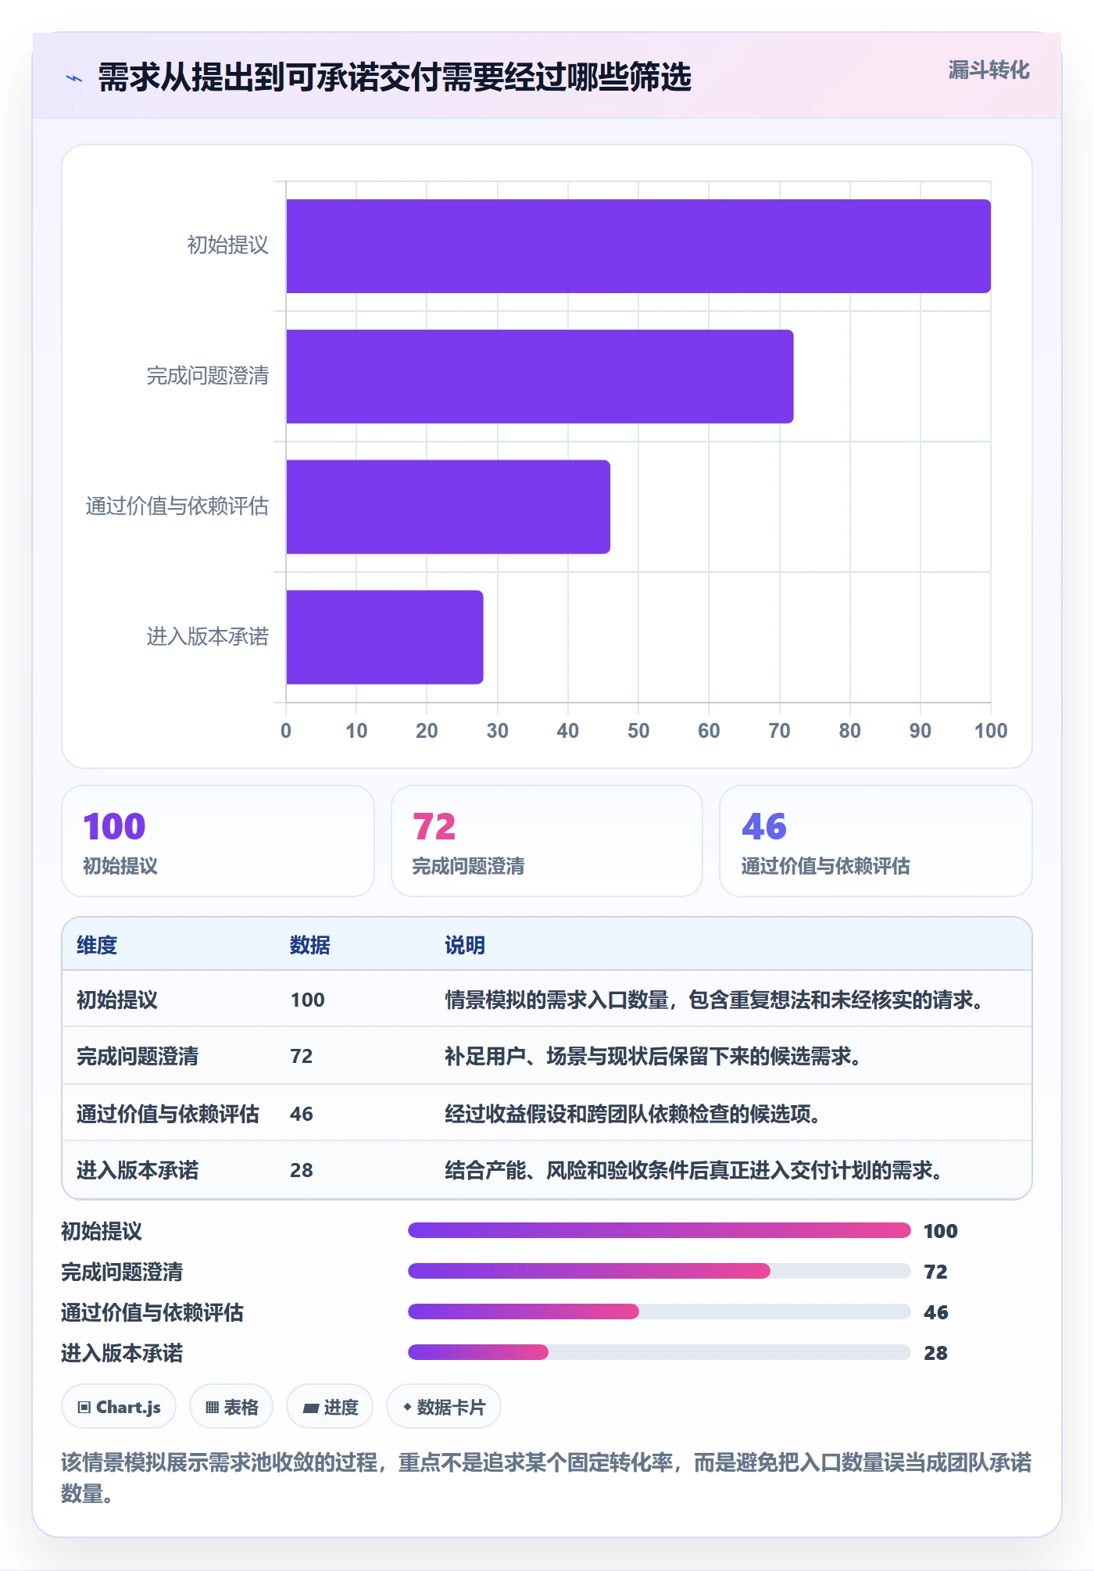
Task: Click the 进度 chip label
Action: (341, 1408)
